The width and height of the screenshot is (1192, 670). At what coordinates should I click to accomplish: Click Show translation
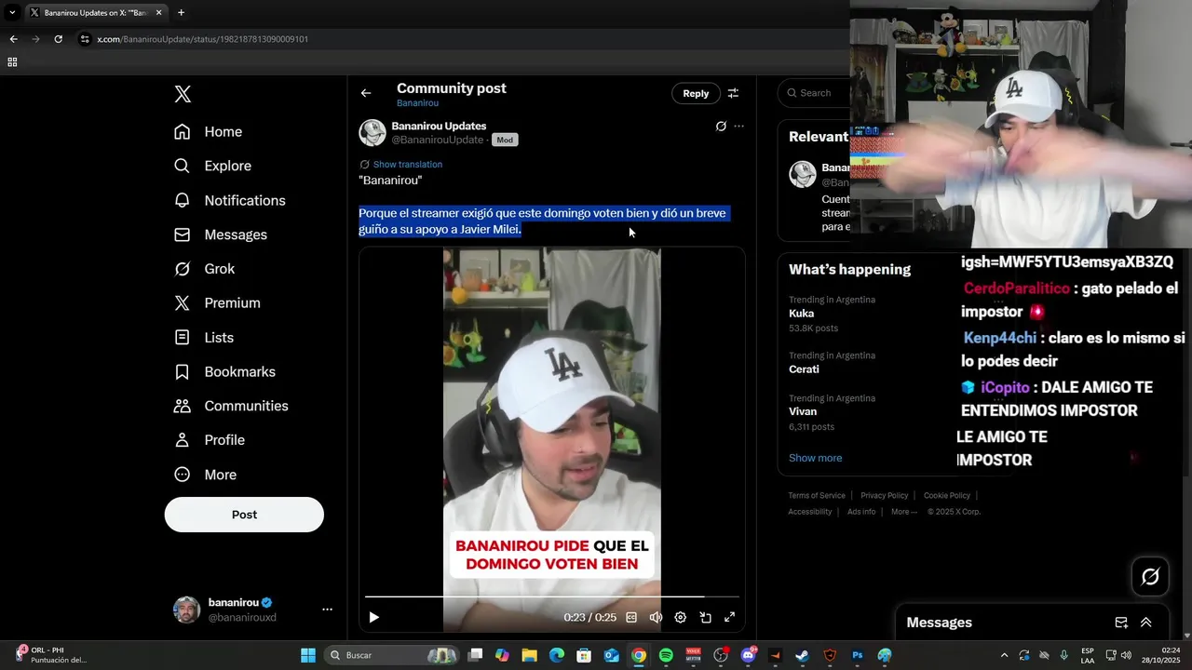pos(407,165)
